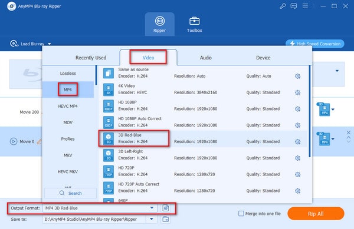Move Movie 0 up in list

click(348, 137)
